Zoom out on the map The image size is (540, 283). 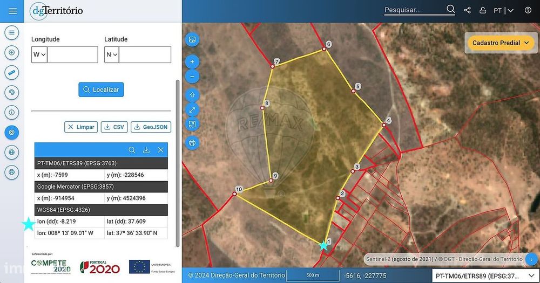point(192,77)
